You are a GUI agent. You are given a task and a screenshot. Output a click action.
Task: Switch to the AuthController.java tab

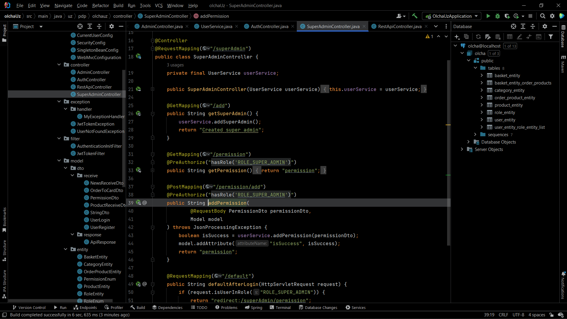269,26
